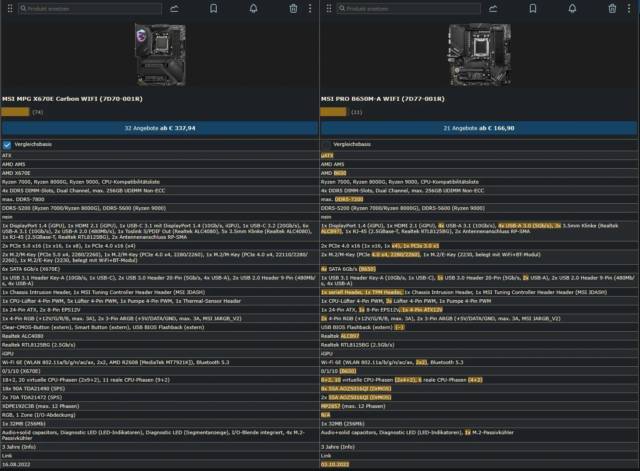Click the X670E Carbon star rating bar

[x=15, y=112]
